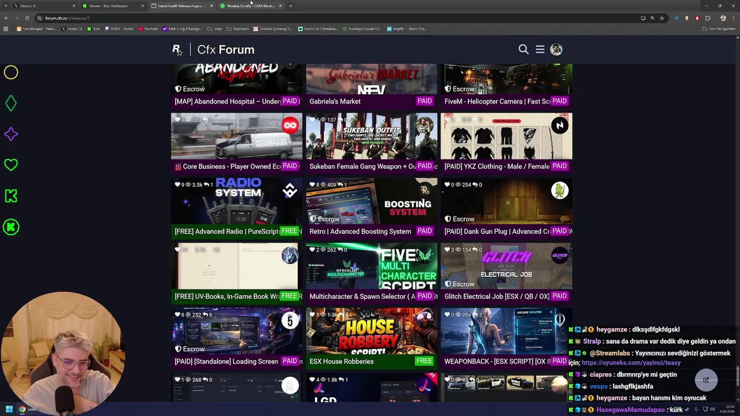Image resolution: width=740 pixels, height=416 pixels.
Task: Click the author avatar on the UV-Books card
Action: pos(290,255)
